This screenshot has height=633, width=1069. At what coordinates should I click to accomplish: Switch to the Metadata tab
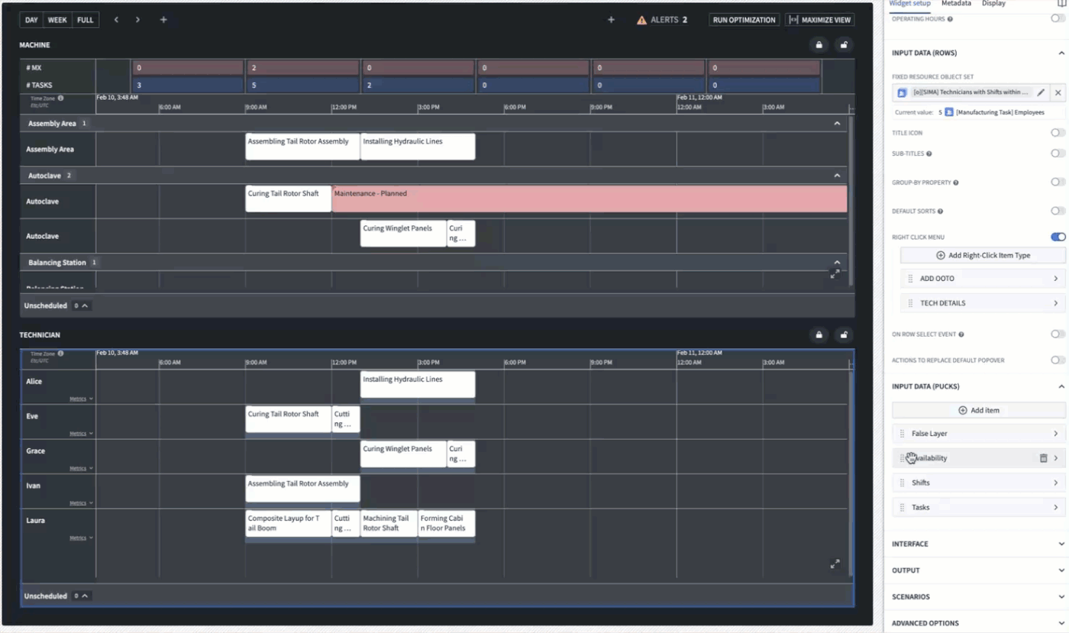(956, 4)
